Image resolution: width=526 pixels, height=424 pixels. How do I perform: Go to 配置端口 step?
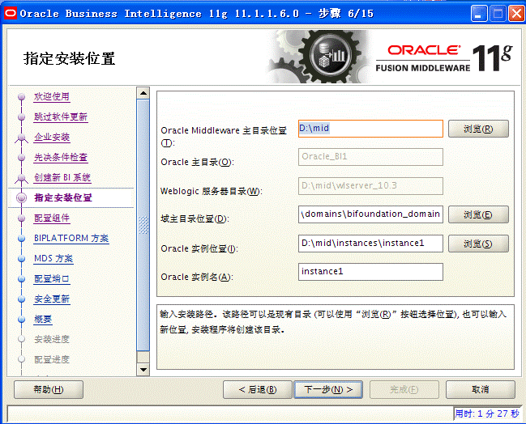coord(52,278)
